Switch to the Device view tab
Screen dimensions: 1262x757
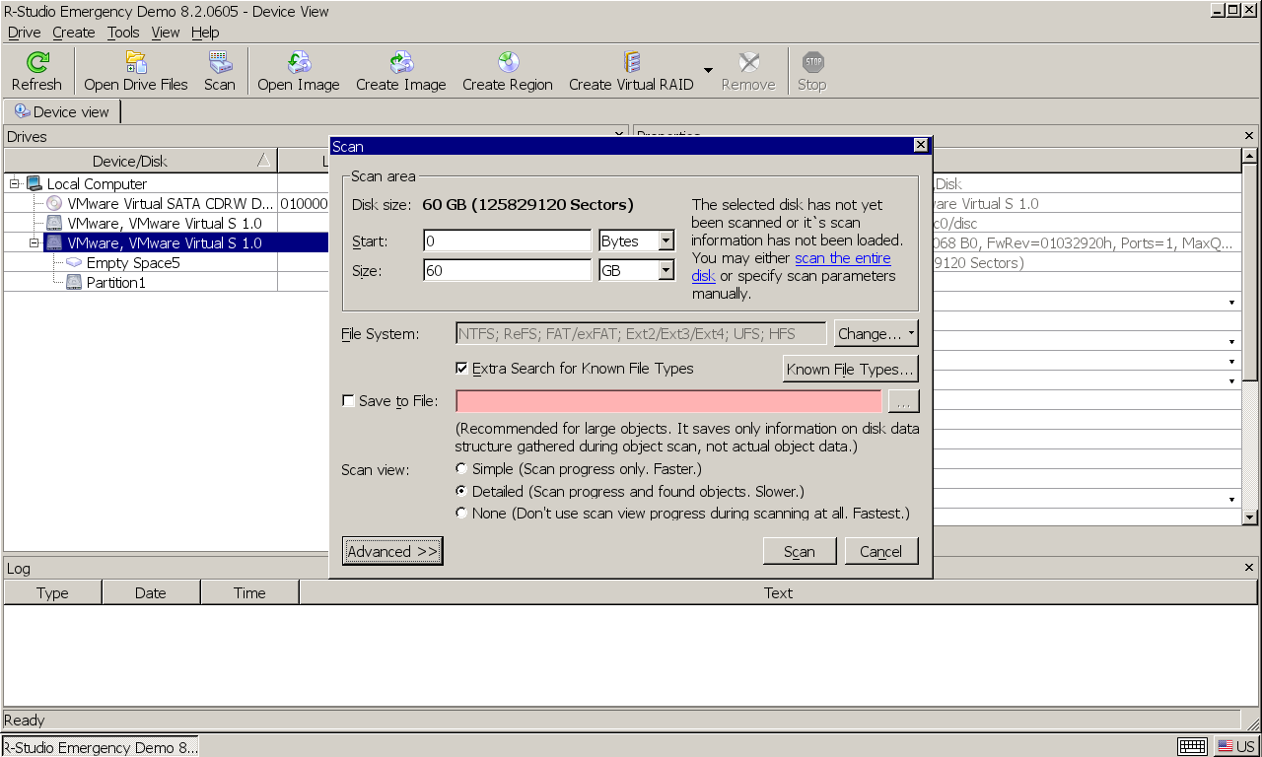[62, 111]
